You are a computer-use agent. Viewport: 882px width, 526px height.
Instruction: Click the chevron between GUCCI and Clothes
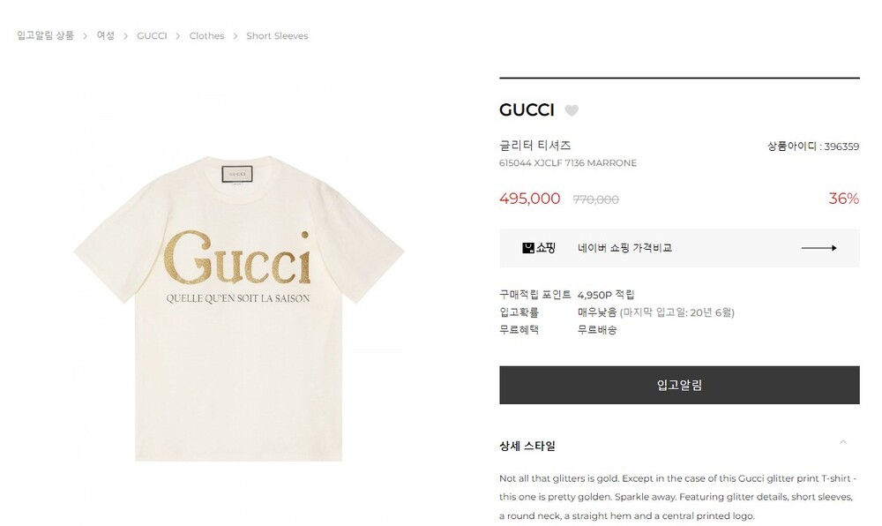[178, 36]
